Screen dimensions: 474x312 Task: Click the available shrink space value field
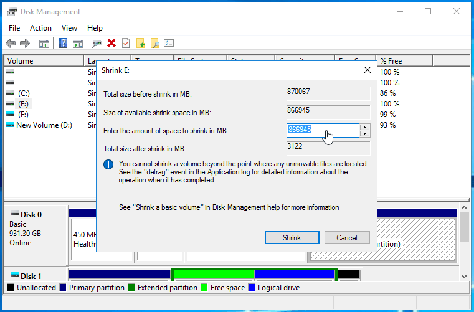pos(328,112)
